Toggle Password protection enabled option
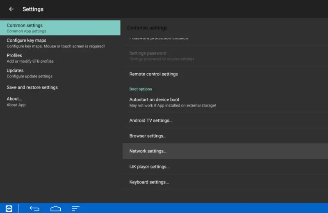The width and height of the screenshot is (328, 213). pos(225,39)
